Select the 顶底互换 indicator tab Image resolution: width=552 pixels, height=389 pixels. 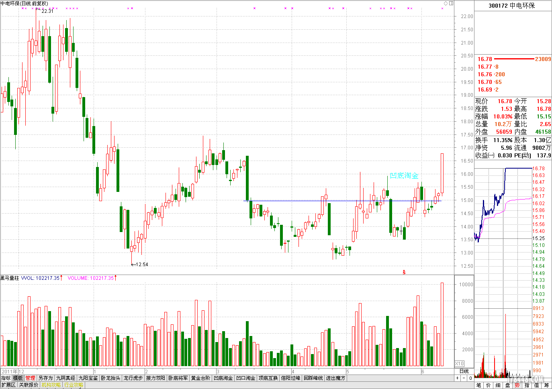tap(268, 378)
